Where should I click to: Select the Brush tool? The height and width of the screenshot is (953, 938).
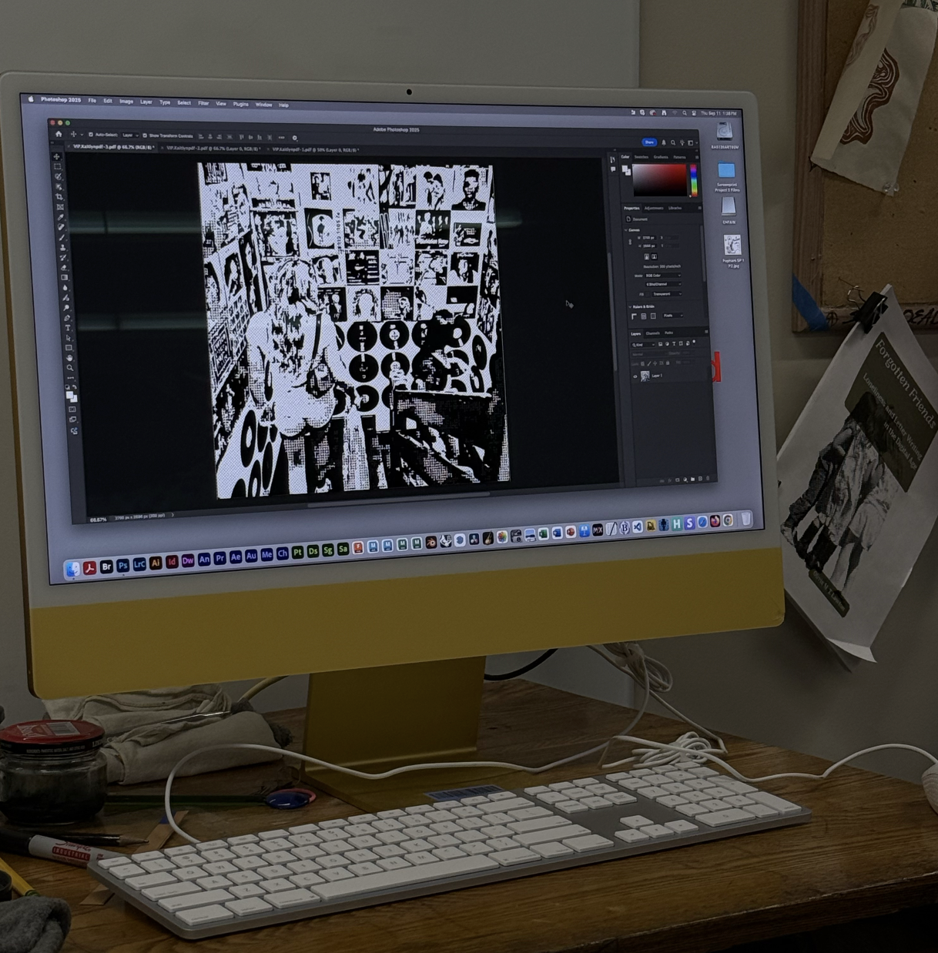(x=62, y=237)
